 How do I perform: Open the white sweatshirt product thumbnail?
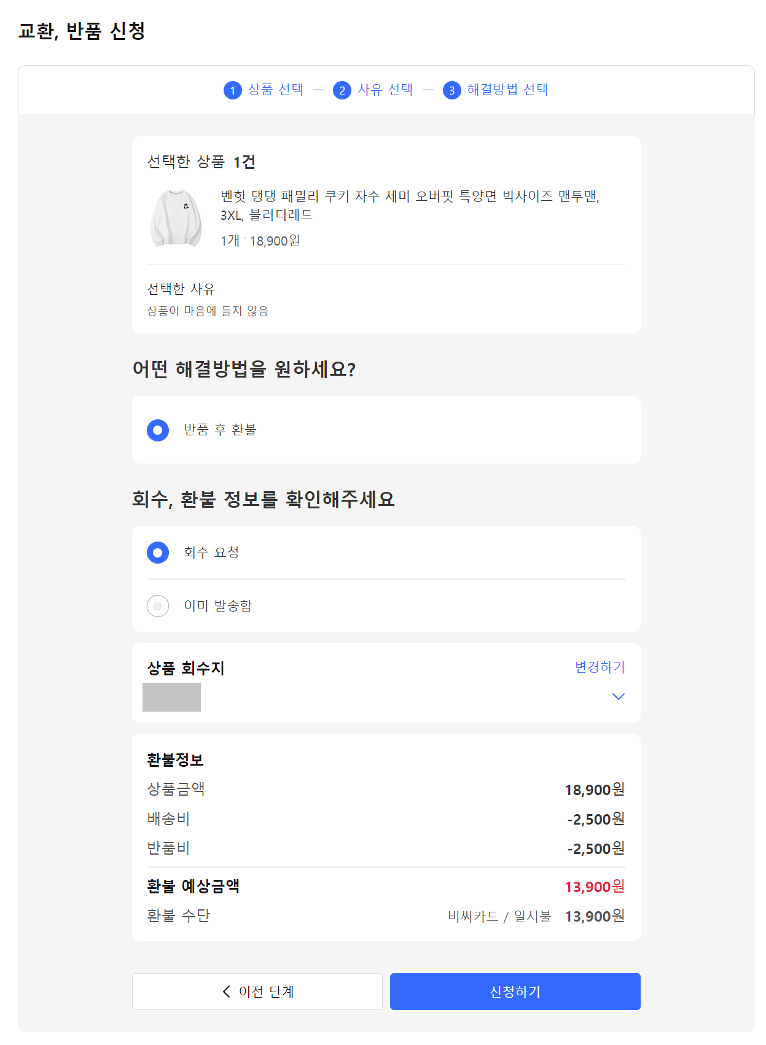177,218
